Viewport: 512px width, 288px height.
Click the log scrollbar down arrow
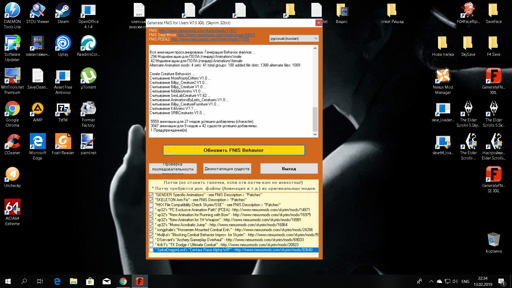point(315,134)
